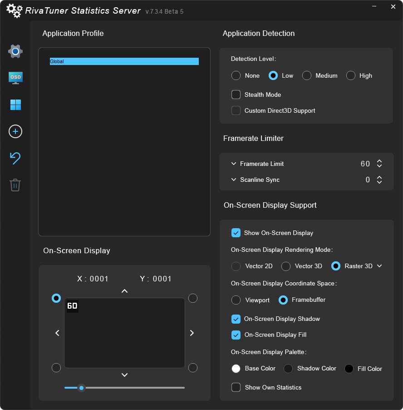403x410 pixels.
Task: Open the plugins tiles icon in sidebar
Action: [x=15, y=105]
